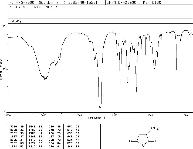The width and height of the screenshot is (193, 149).
Task: Click the 1236 peak table entry
Action: [x=50, y=133]
